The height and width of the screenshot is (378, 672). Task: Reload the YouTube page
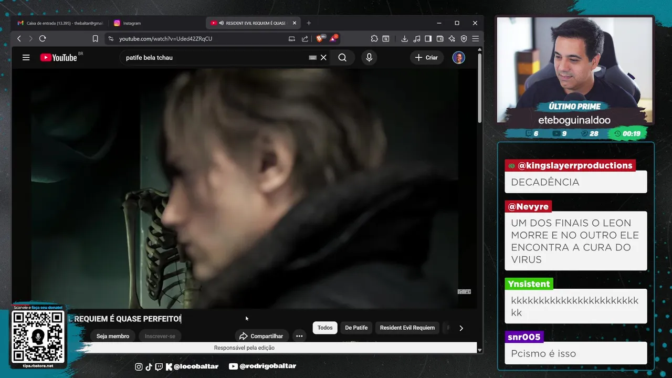(x=43, y=38)
